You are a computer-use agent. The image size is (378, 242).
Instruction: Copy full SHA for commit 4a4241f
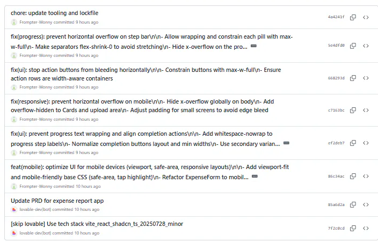tap(353, 17)
